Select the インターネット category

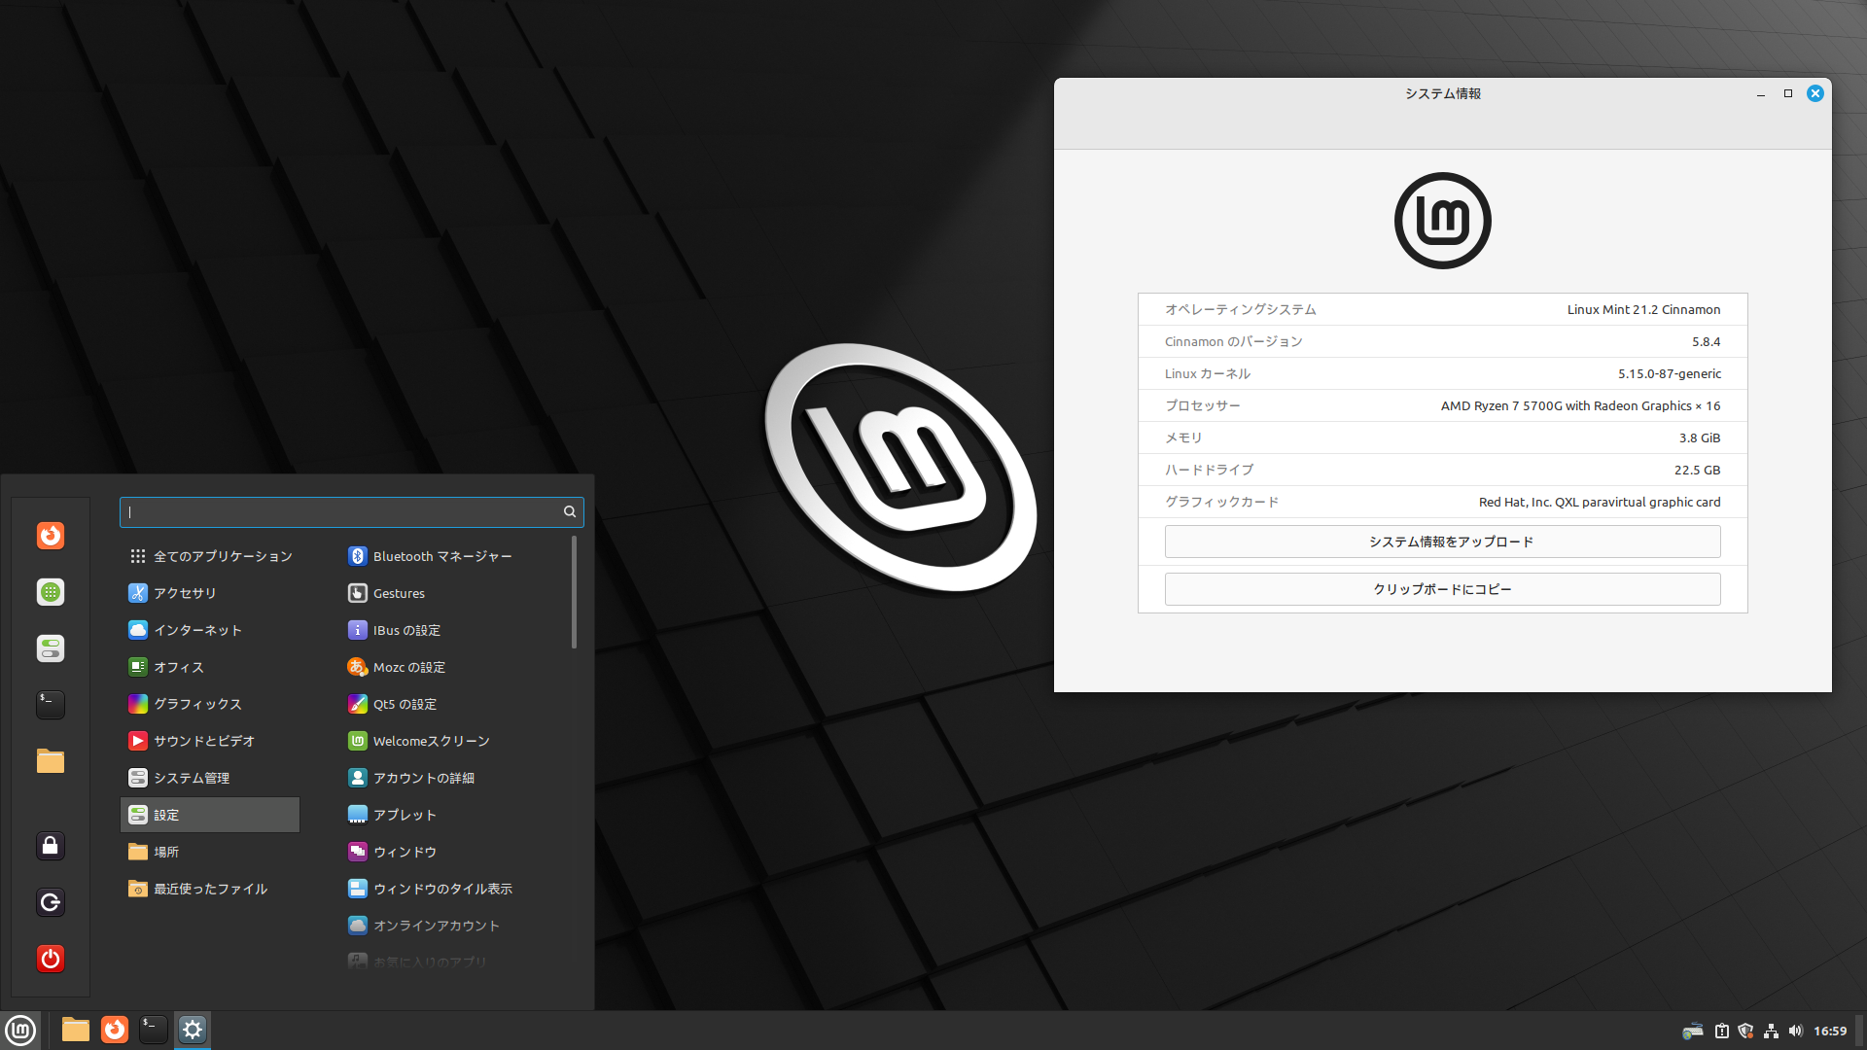(196, 630)
